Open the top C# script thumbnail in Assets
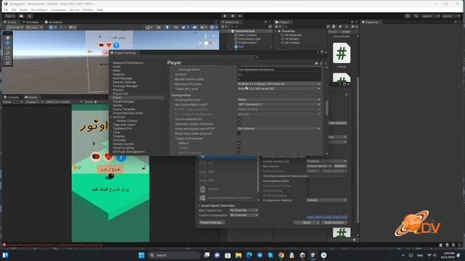 click(x=341, y=53)
